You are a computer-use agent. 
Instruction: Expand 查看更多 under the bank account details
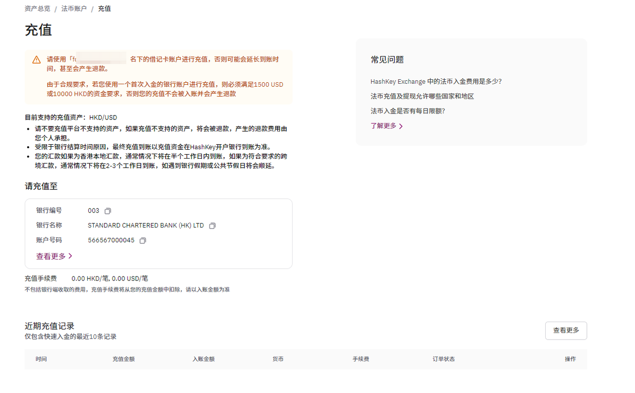coord(51,256)
